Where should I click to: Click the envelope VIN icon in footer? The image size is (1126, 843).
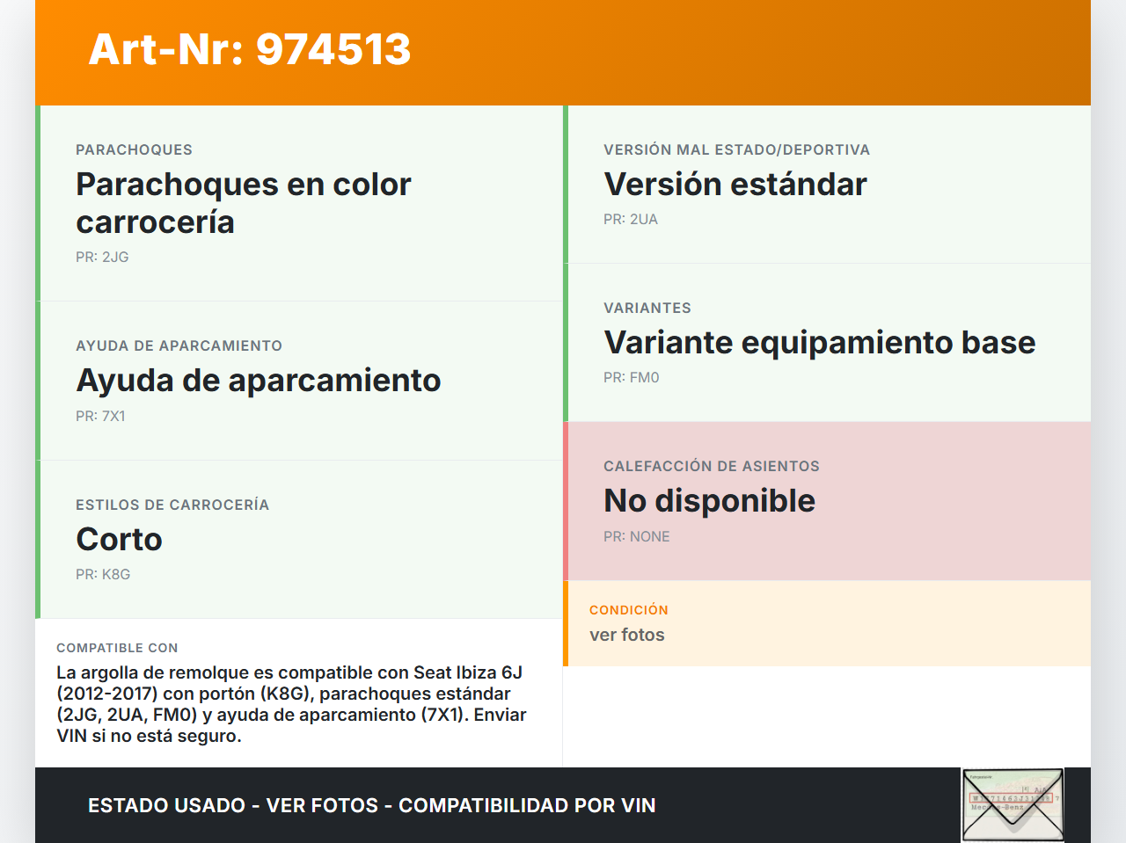click(x=1013, y=804)
